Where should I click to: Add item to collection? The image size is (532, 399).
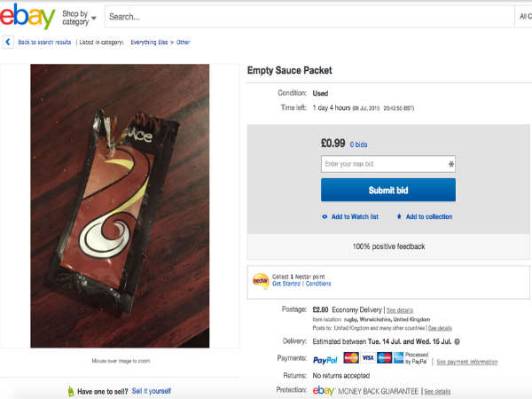coord(424,216)
